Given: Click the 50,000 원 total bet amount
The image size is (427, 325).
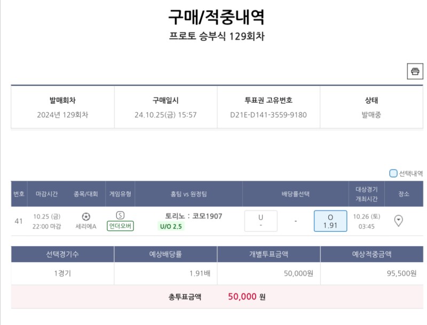Looking at the screenshot, I should (x=246, y=297).
